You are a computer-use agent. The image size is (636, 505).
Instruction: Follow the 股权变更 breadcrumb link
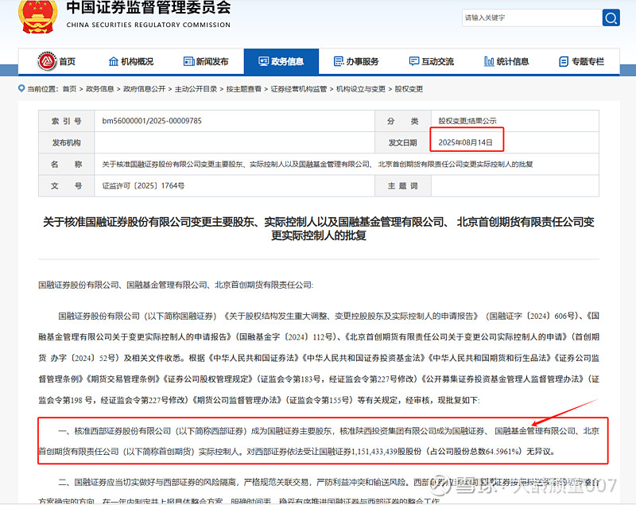pyautogui.click(x=409, y=89)
